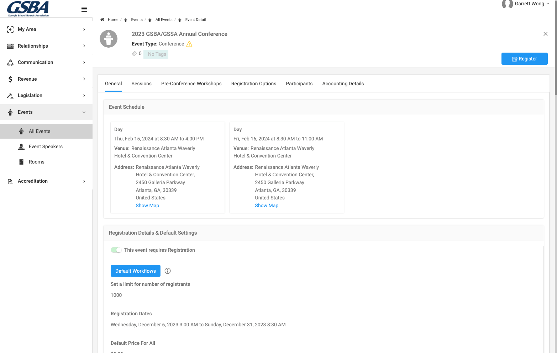Expand the Relationships menu chevron
Image resolution: width=557 pixels, height=353 pixels.
(x=84, y=46)
